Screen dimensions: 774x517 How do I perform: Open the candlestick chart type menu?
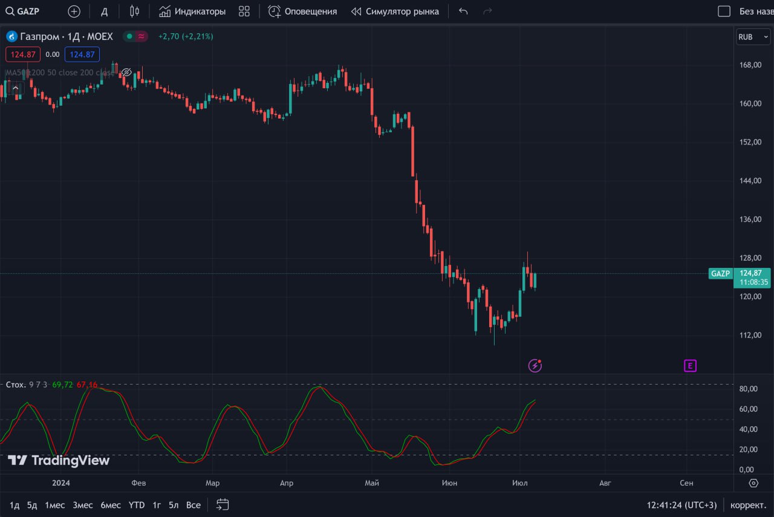click(134, 11)
